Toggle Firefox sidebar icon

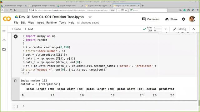click(188, 10)
